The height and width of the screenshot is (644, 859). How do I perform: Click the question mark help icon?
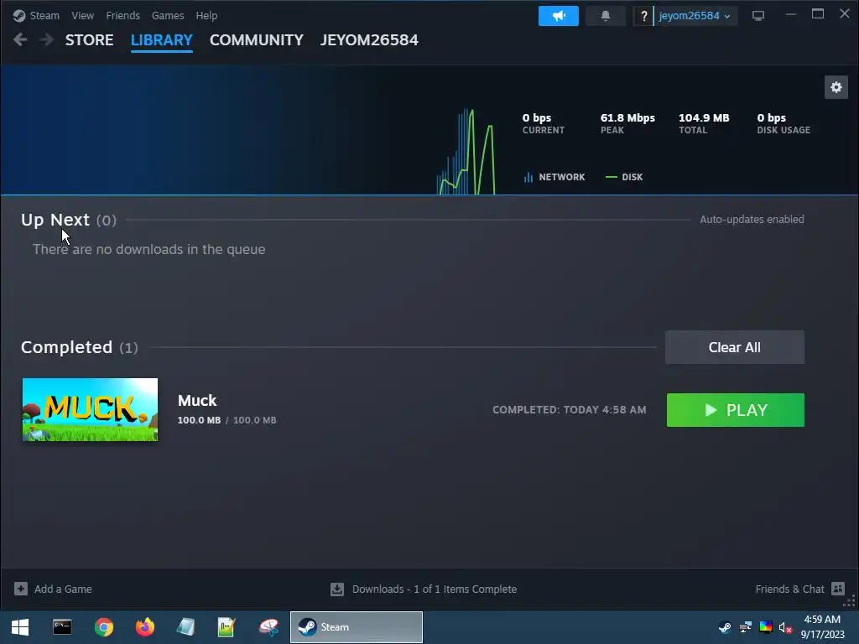coord(643,16)
